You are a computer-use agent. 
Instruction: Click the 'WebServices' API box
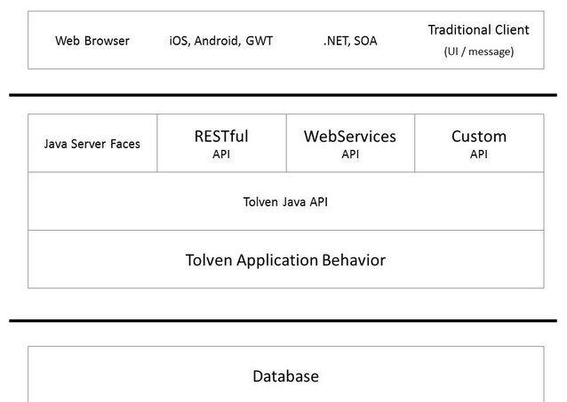point(350,143)
